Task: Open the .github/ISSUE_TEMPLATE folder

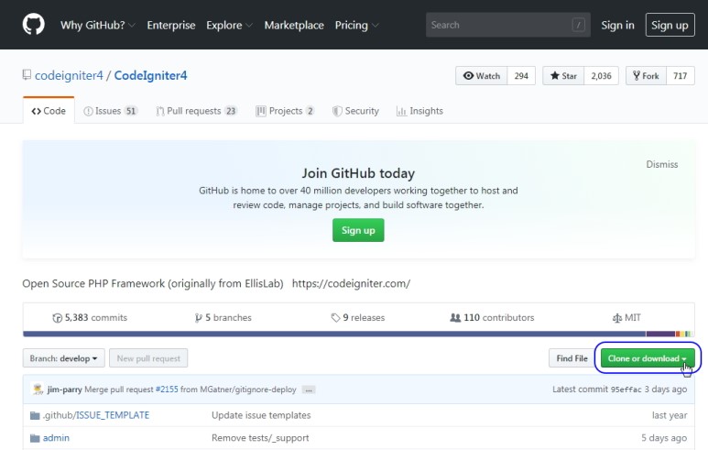Action: tap(96, 415)
